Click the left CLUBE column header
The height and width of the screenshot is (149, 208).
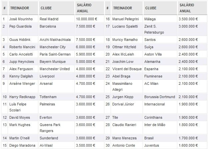tap(46, 8)
